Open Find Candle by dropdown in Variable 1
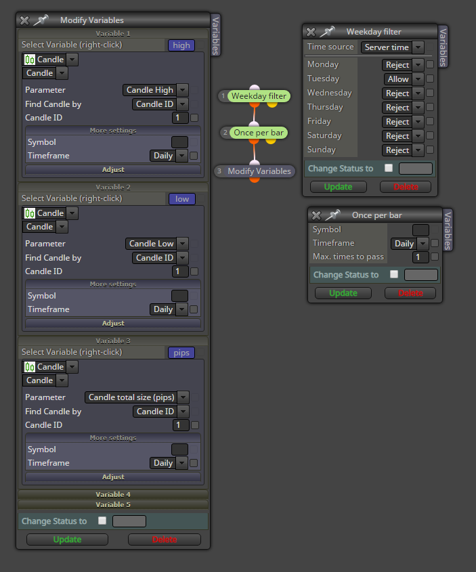 [160, 104]
